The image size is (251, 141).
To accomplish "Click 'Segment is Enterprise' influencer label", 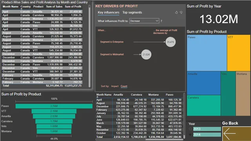I will pyautogui.click(x=112, y=42).
